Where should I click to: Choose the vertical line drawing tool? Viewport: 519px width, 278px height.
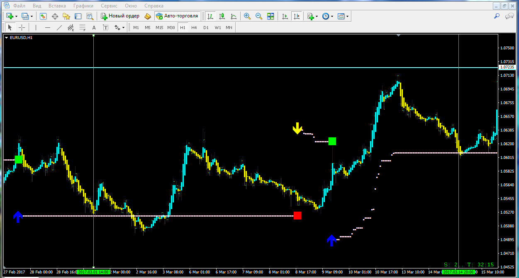(36, 28)
